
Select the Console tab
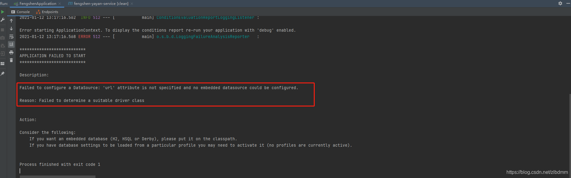click(20, 12)
